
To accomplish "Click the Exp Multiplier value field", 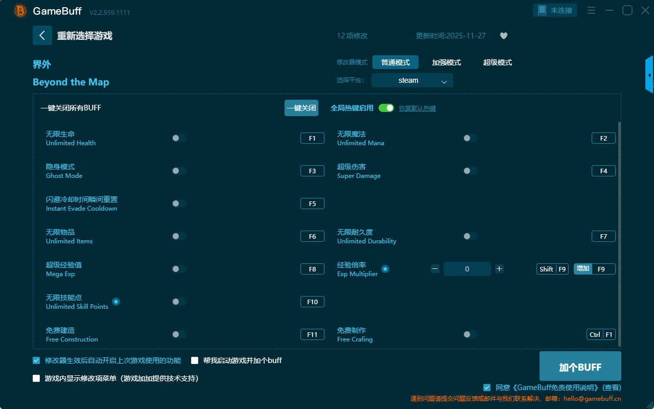I will [466, 269].
